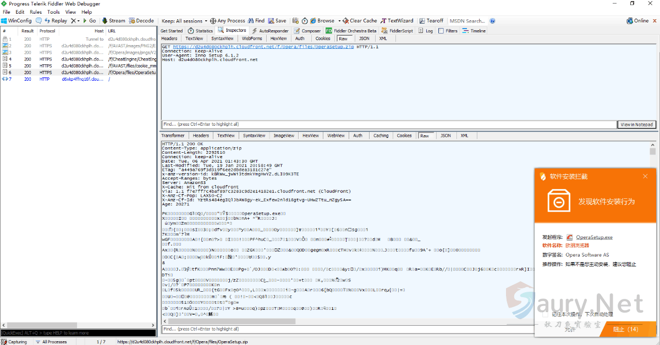Image resolution: width=660 pixels, height=345 pixels.
Task: Toggle Capturing status in status bar
Action: pyautogui.click(x=14, y=342)
